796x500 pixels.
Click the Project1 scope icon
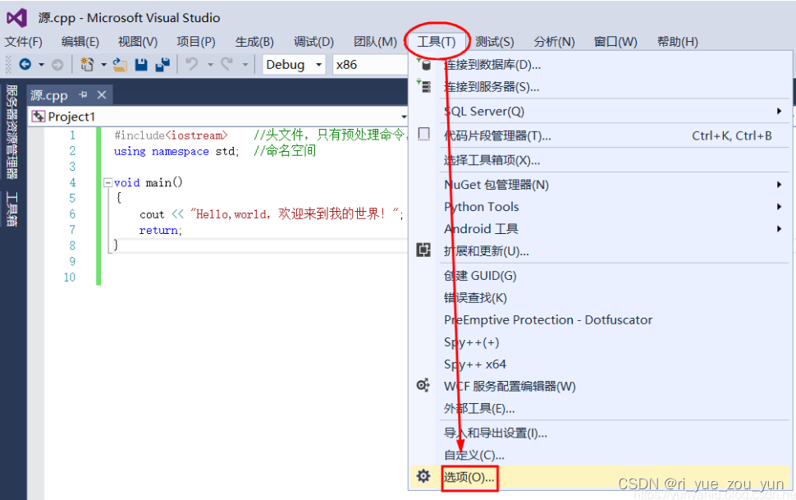pyautogui.click(x=38, y=117)
